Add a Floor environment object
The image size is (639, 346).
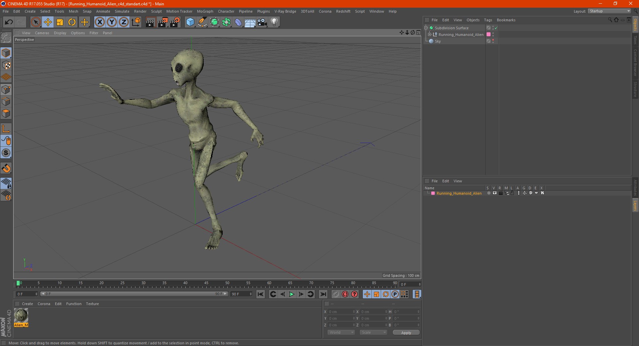pos(250,22)
